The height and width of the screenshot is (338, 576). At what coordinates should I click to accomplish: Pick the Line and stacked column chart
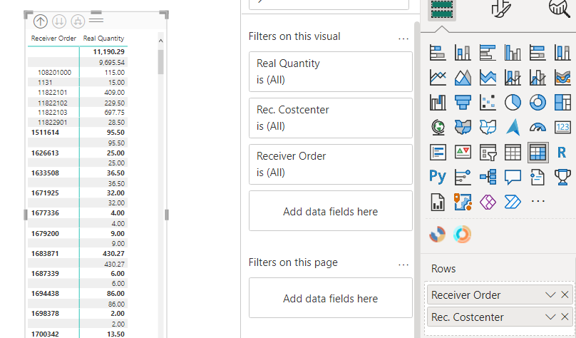513,78
